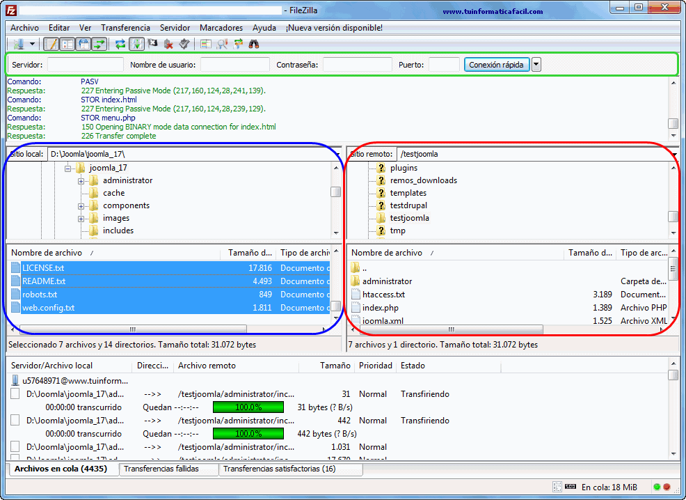
Task: Click the Nombre de usuario field
Action: point(235,65)
